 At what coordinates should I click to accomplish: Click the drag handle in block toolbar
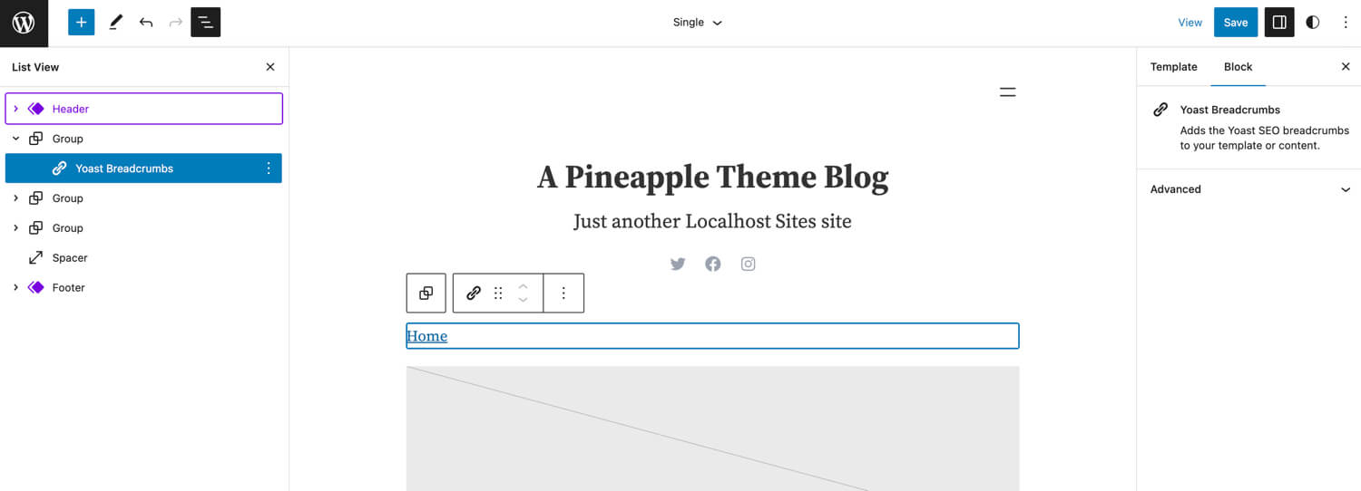pyautogui.click(x=498, y=293)
